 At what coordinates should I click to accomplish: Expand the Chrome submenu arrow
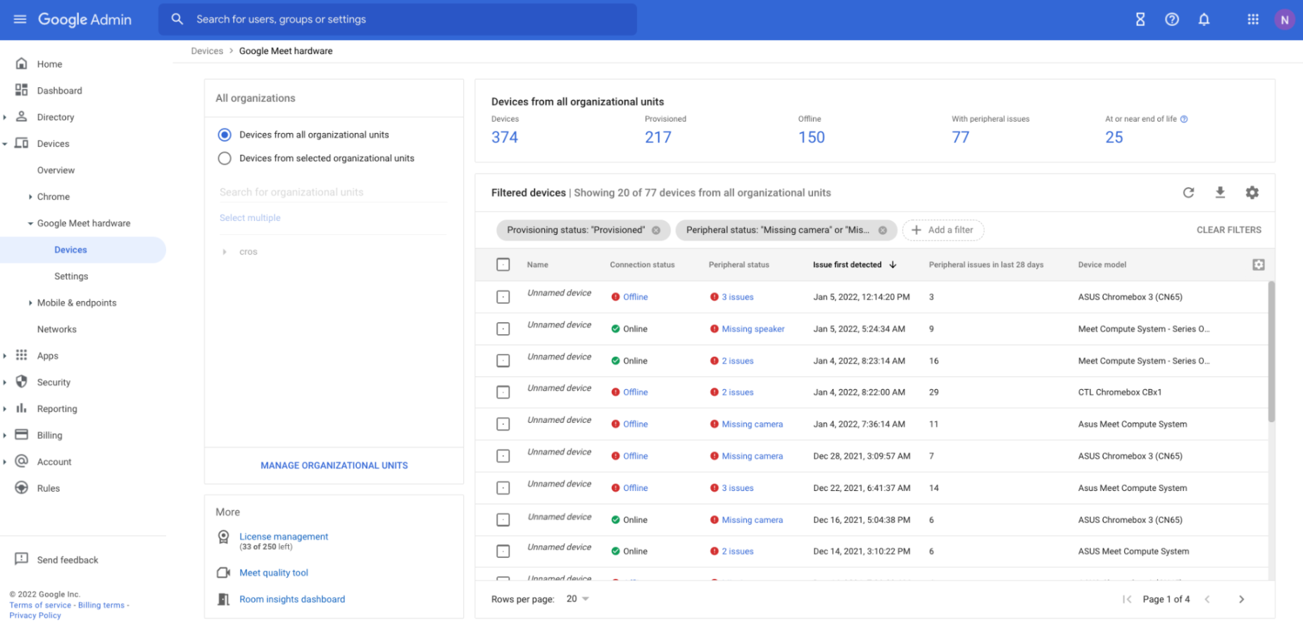pos(30,197)
